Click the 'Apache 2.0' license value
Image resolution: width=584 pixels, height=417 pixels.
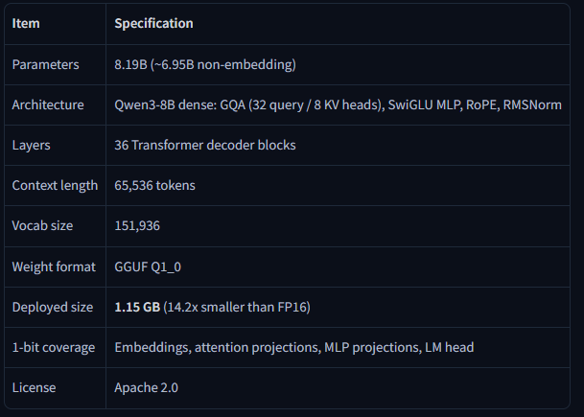[x=146, y=388]
